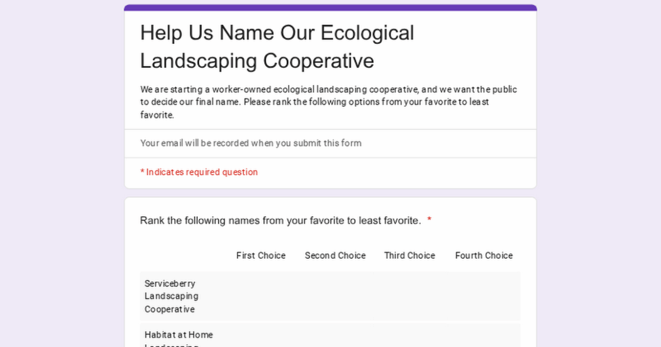Select Fourth Choice for Serviceberry Landscaping Cooperative
Image resolution: width=661 pixels, height=347 pixels.
point(484,296)
